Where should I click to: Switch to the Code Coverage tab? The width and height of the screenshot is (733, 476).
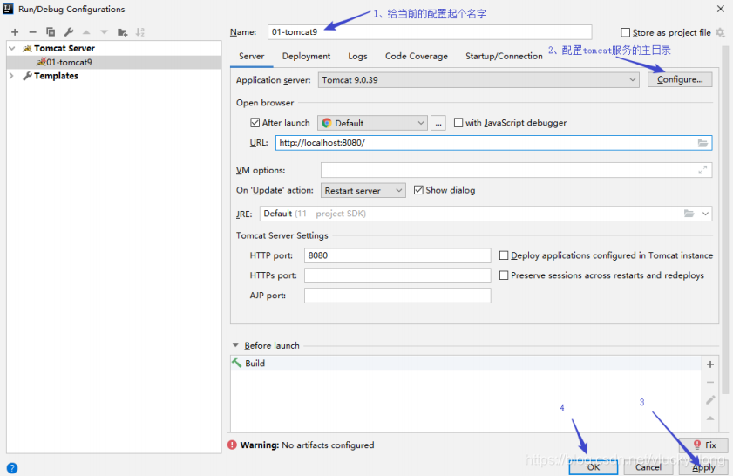click(x=416, y=56)
